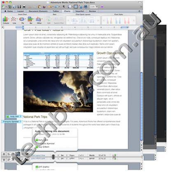The width and height of the screenshot is (171, 177).
Task: Switch to the SmartArt tab
Action: pos(80,11)
